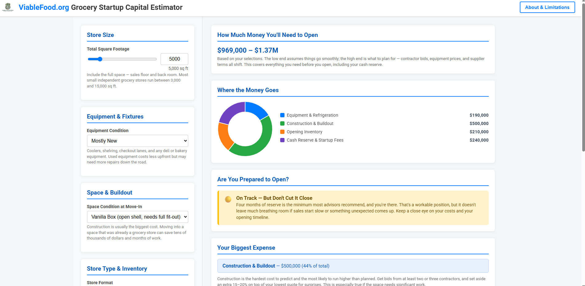The image size is (585, 286).
Task: Click the yellow status indicator icon
Action: click(x=228, y=199)
